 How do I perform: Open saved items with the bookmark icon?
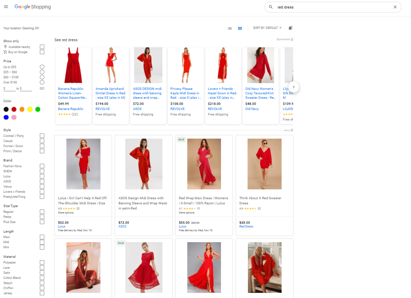290,28
